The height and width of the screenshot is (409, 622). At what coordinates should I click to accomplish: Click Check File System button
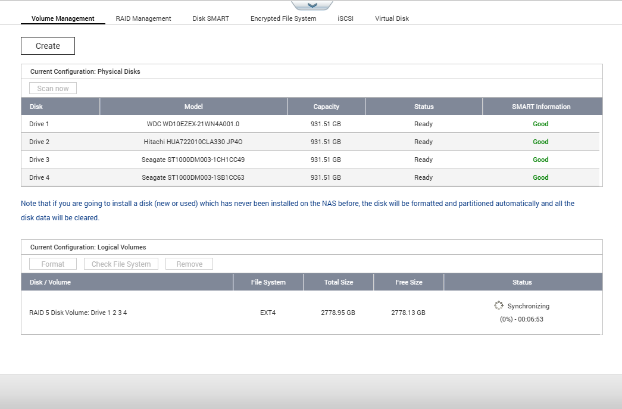pyautogui.click(x=121, y=264)
